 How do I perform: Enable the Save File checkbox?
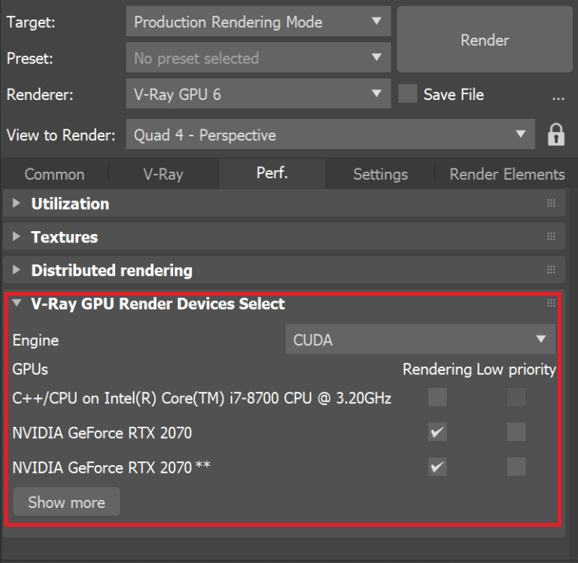coord(408,93)
